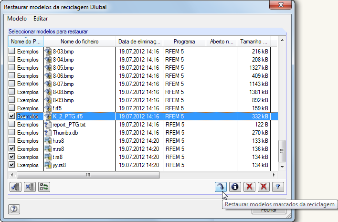Check the box for 8-06.bmp
Image resolution: width=338 pixels, height=222 pixels.
[x=11, y=75]
